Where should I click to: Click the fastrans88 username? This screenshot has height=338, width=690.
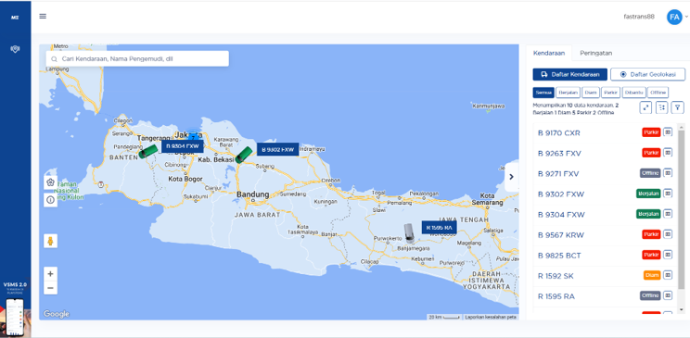639,17
